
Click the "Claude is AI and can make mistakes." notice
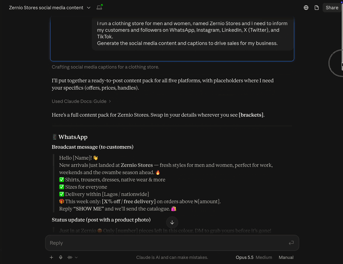click(x=172, y=258)
